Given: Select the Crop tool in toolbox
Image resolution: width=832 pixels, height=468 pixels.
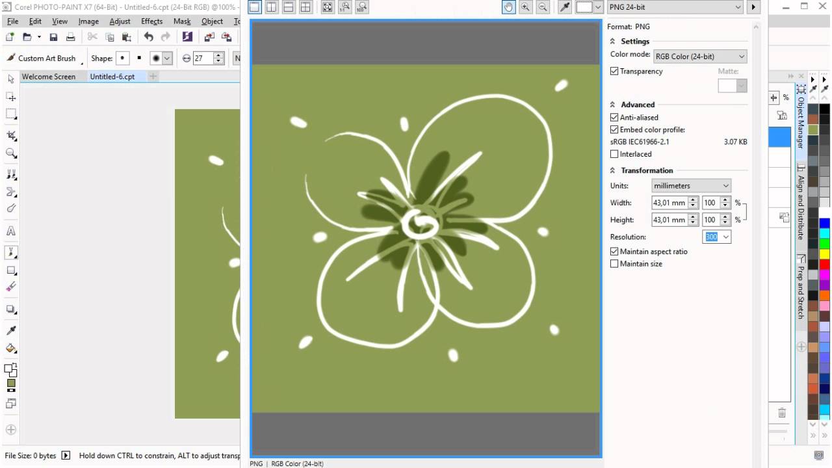Looking at the screenshot, I should (x=11, y=136).
